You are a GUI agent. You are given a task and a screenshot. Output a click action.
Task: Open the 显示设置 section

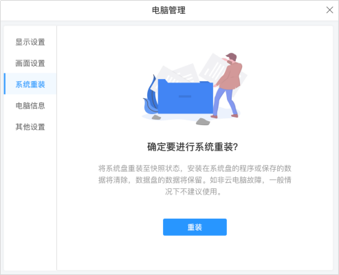pos(30,42)
